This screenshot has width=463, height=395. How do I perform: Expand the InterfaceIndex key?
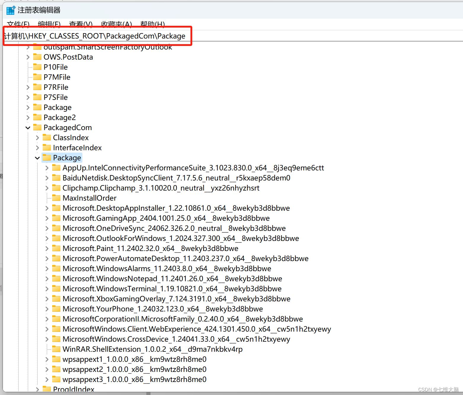click(37, 148)
